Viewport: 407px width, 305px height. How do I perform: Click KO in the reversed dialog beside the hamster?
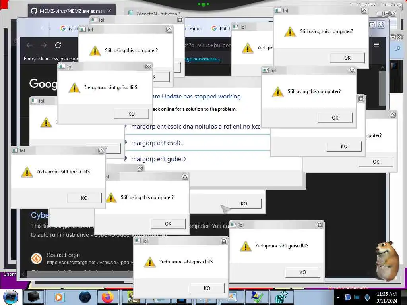302,272
